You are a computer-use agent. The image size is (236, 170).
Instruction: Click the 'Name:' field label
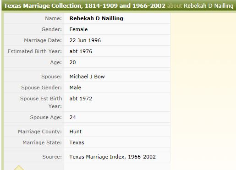pyautogui.click(x=54, y=18)
